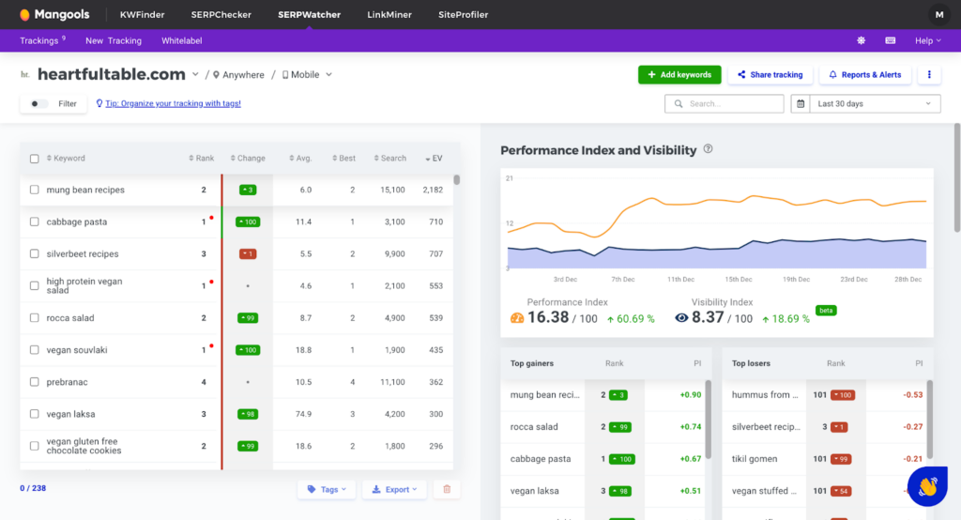
Task: Expand the Mobile device dropdown
Action: [308, 75]
